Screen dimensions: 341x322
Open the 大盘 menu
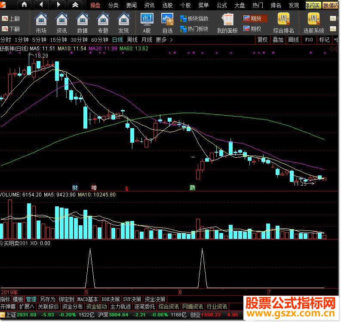(240, 5)
